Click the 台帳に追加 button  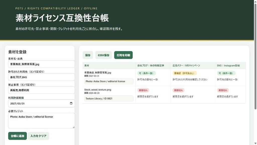tap(18, 136)
